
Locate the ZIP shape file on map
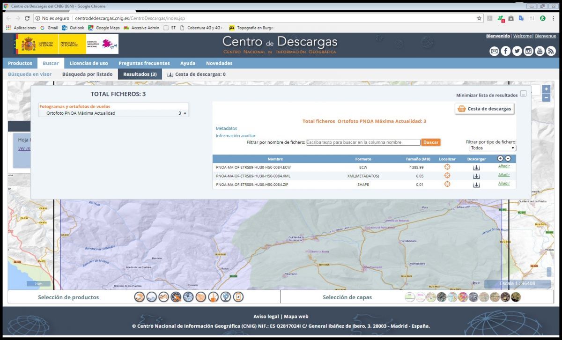(447, 184)
